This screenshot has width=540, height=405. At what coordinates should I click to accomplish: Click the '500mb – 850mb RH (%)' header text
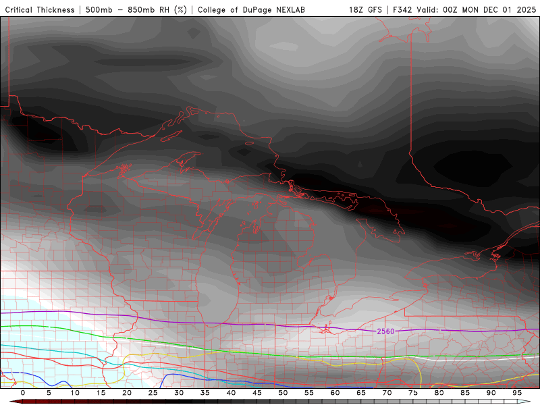point(136,9)
